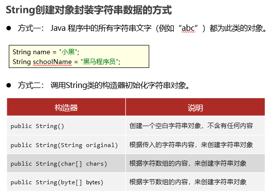Click description '根据传入的字符串内容，来创建字符串对象'
Viewport: 276px width, 194px height.
(191, 145)
